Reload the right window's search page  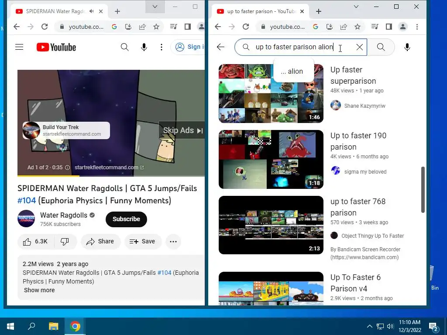click(x=246, y=27)
